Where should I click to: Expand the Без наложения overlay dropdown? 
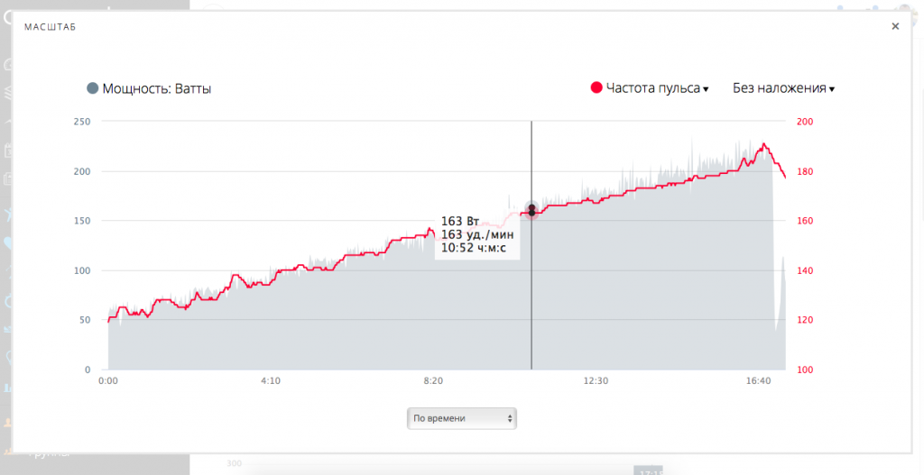tap(783, 88)
